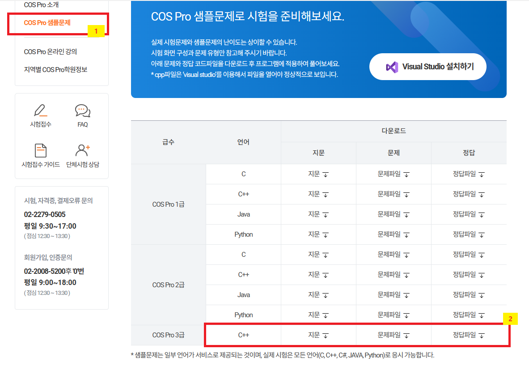
Task: Download 지문 for COS Pro 2급 C++
Action: click(x=318, y=275)
